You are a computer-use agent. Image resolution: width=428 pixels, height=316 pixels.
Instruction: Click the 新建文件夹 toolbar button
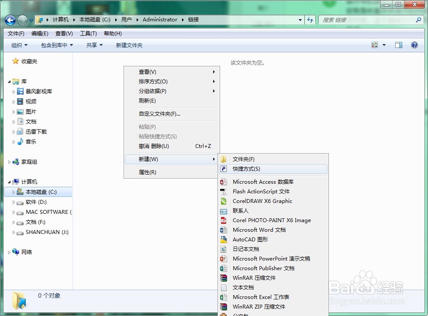[129, 45]
